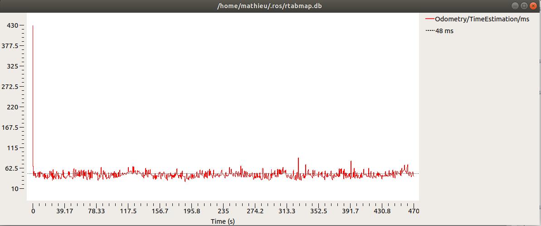Click the 10 label on the y-axis
This screenshot has width=541, height=226.
pyautogui.click(x=14, y=189)
